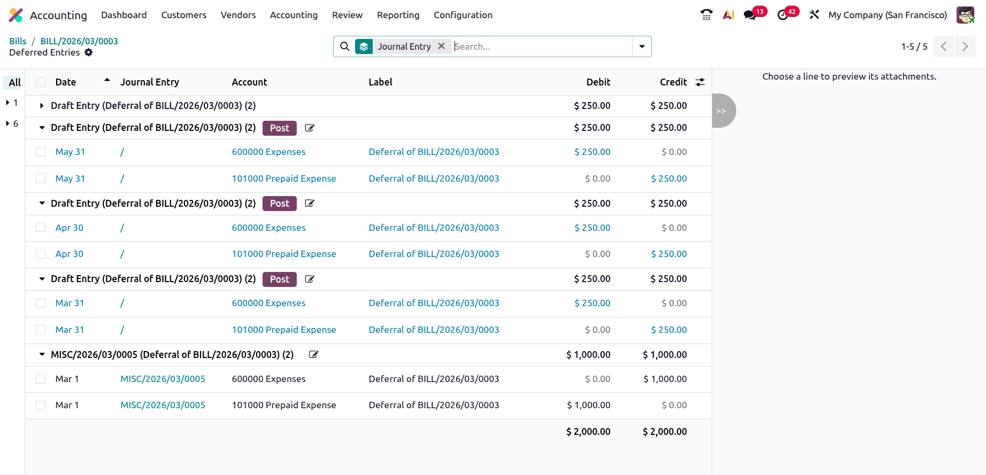Viewport: 986px width, 475px height.
Task: Open company switcher My Company (San Francisco)
Action: pos(888,15)
